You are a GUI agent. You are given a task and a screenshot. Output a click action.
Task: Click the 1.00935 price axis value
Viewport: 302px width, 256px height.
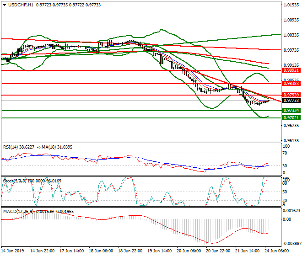(x=291, y=20)
